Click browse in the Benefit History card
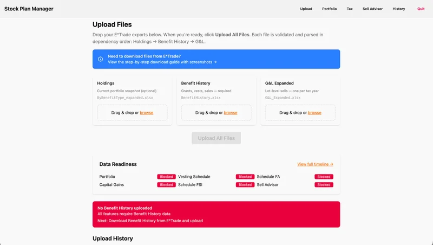Image resolution: width=433 pixels, height=245 pixels. click(x=231, y=113)
